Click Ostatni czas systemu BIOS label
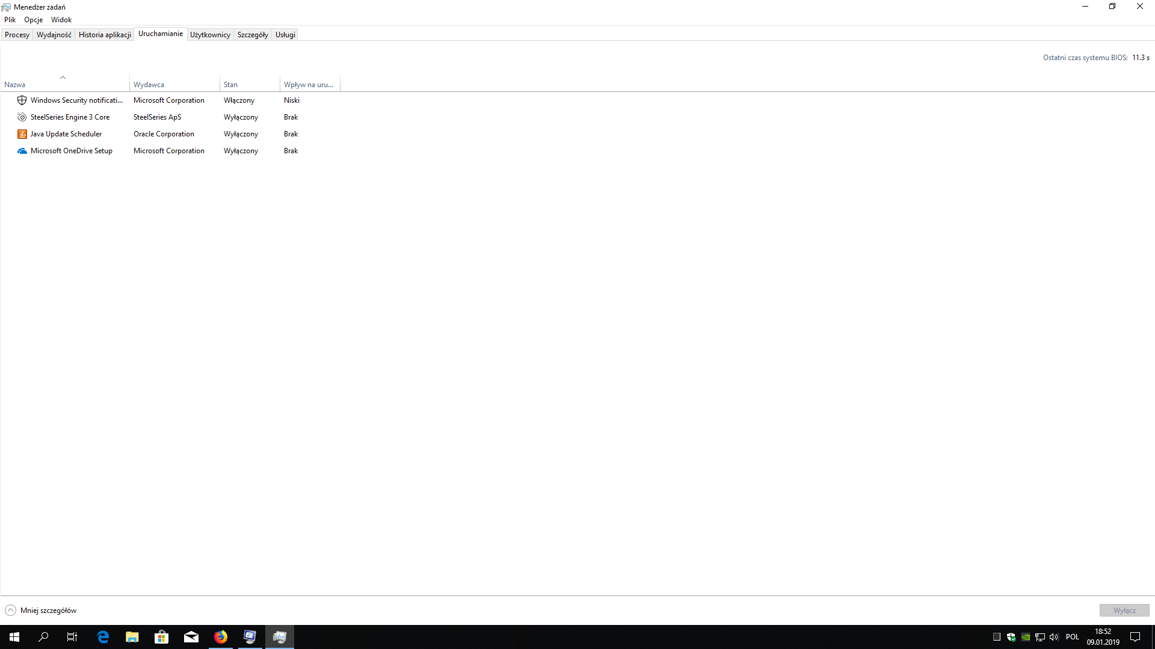1155x649 pixels. click(1085, 58)
